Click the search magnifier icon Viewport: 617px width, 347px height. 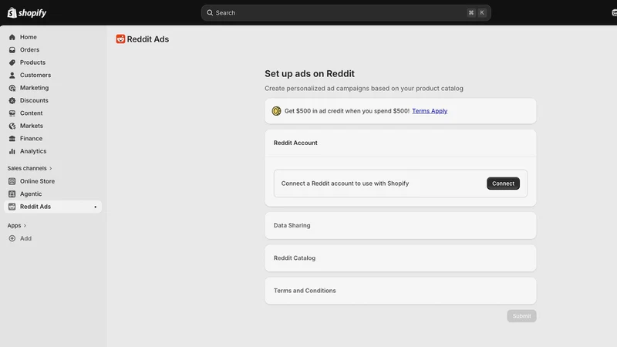pyautogui.click(x=210, y=12)
